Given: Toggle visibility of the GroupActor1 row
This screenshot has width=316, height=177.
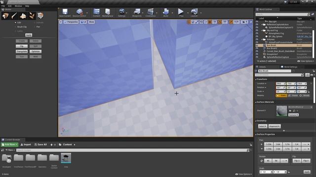Looking at the screenshot, I should tap(257, 54).
